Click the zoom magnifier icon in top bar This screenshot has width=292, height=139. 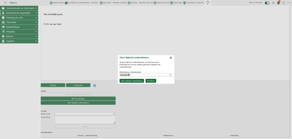pyautogui.click(x=284, y=3)
